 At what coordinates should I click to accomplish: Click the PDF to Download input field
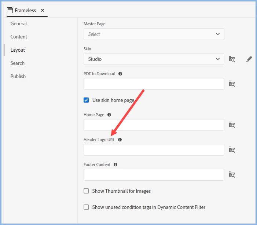(x=154, y=84)
